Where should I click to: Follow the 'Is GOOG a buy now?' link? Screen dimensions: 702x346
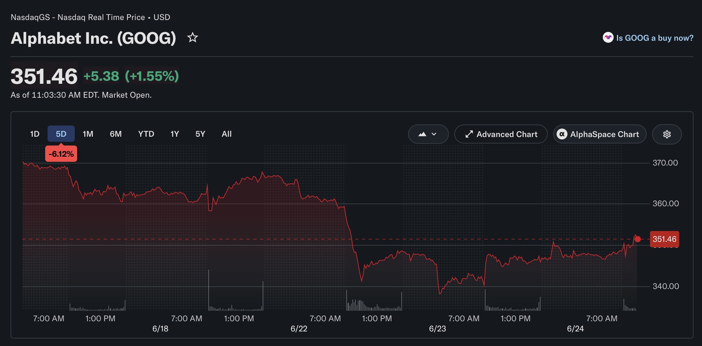click(655, 38)
